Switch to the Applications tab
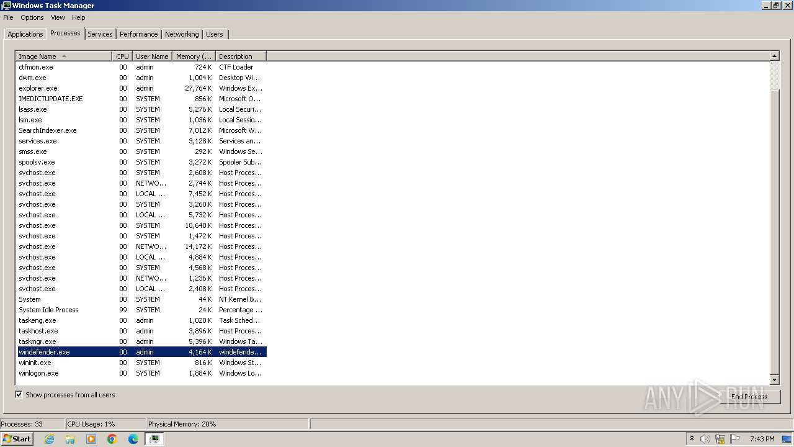794x447 pixels. 25,34
